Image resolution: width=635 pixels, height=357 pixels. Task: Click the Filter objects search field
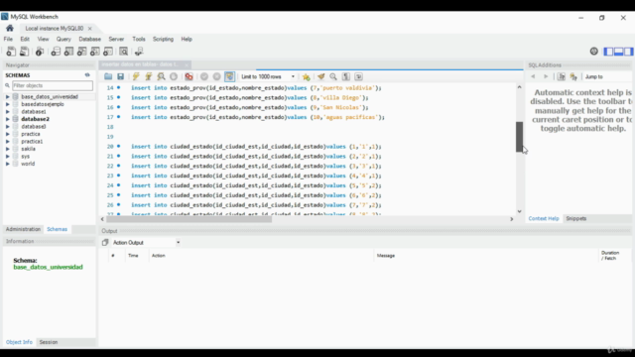coord(53,85)
